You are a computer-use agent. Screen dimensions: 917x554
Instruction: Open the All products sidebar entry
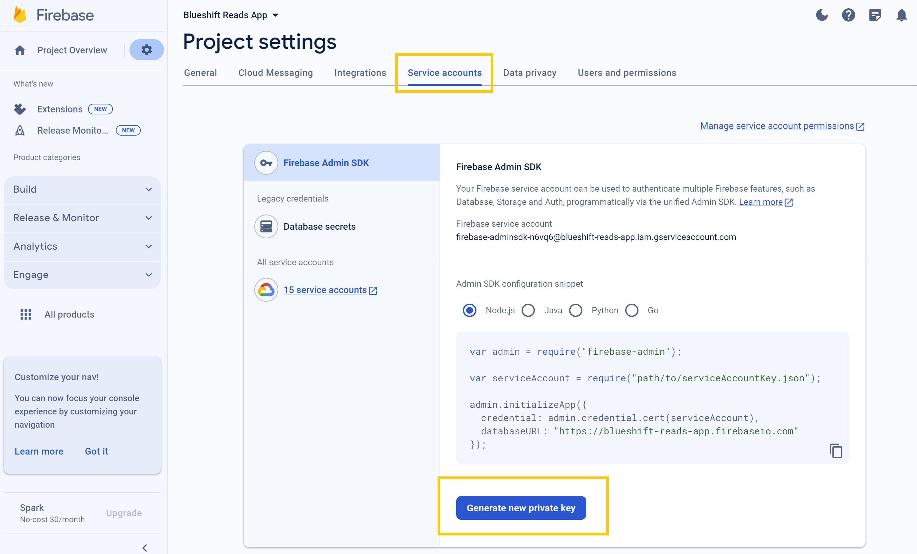[x=69, y=314]
